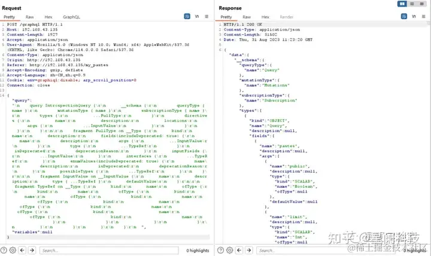Open the Response panel hamburger menu
431x256 pixels.
[424, 17]
